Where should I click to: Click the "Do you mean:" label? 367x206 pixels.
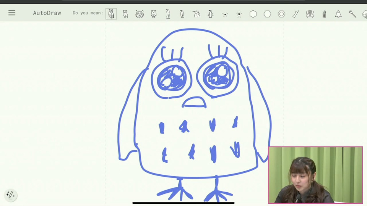(88, 13)
